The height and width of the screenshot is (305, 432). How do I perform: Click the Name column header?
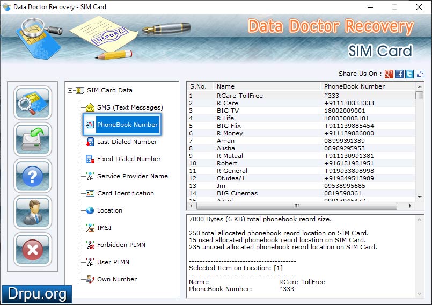[x=266, y=86]
